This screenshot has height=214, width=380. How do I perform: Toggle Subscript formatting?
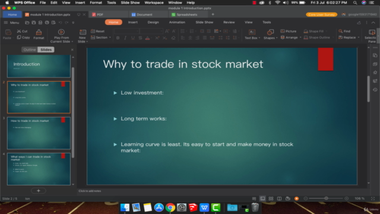pyautogui.click(x=164, y=38)
